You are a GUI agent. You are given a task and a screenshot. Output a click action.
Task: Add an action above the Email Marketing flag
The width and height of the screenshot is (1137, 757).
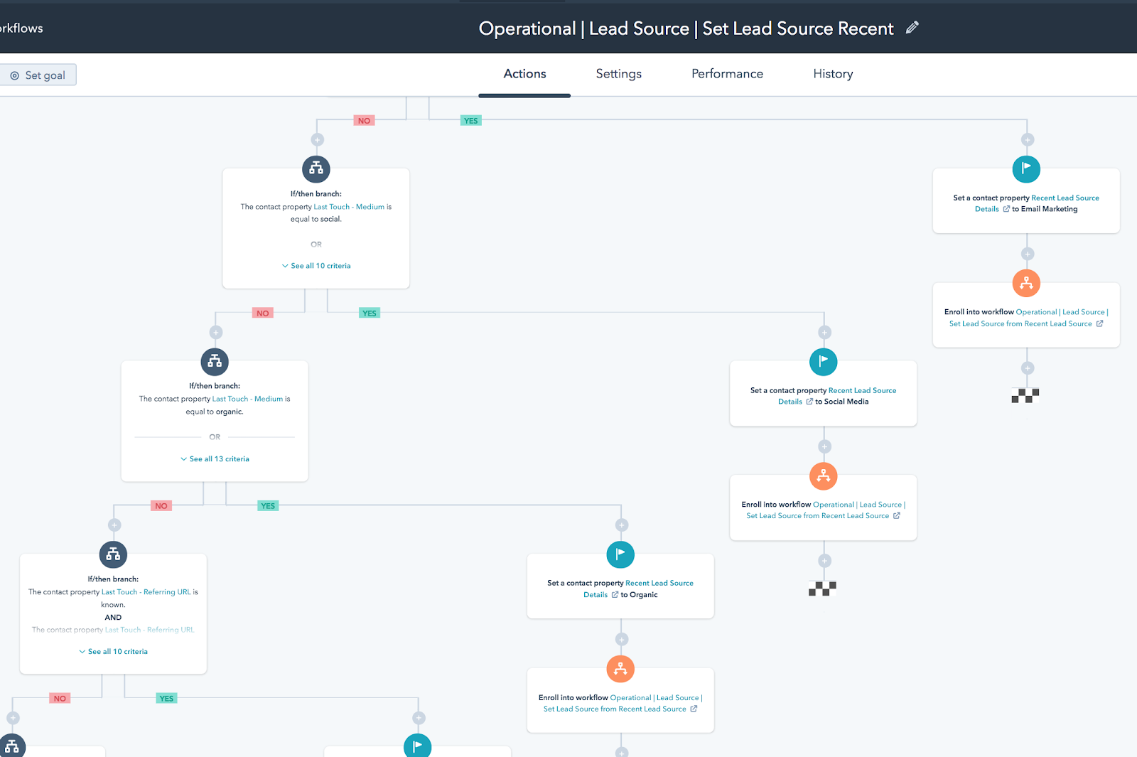(1028, 140)
